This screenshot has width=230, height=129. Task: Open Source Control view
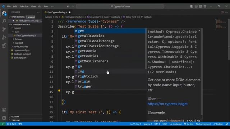[x=4, y=29]
